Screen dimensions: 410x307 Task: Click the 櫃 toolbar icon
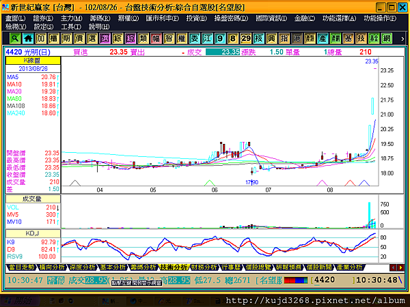pyautogui.click(x=53, y=39)
